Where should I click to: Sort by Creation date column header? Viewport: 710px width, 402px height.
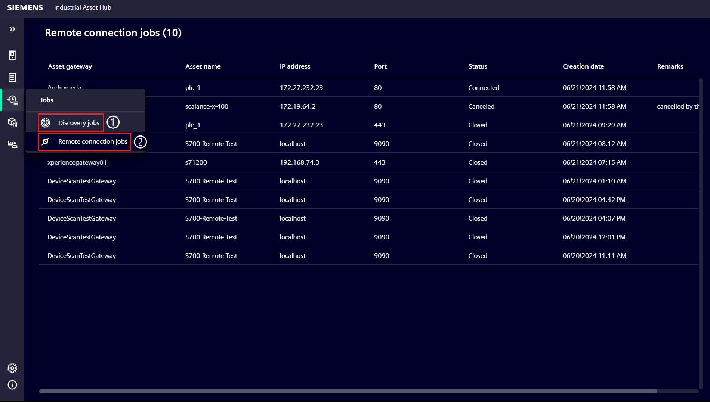click(x=583, y=66)
